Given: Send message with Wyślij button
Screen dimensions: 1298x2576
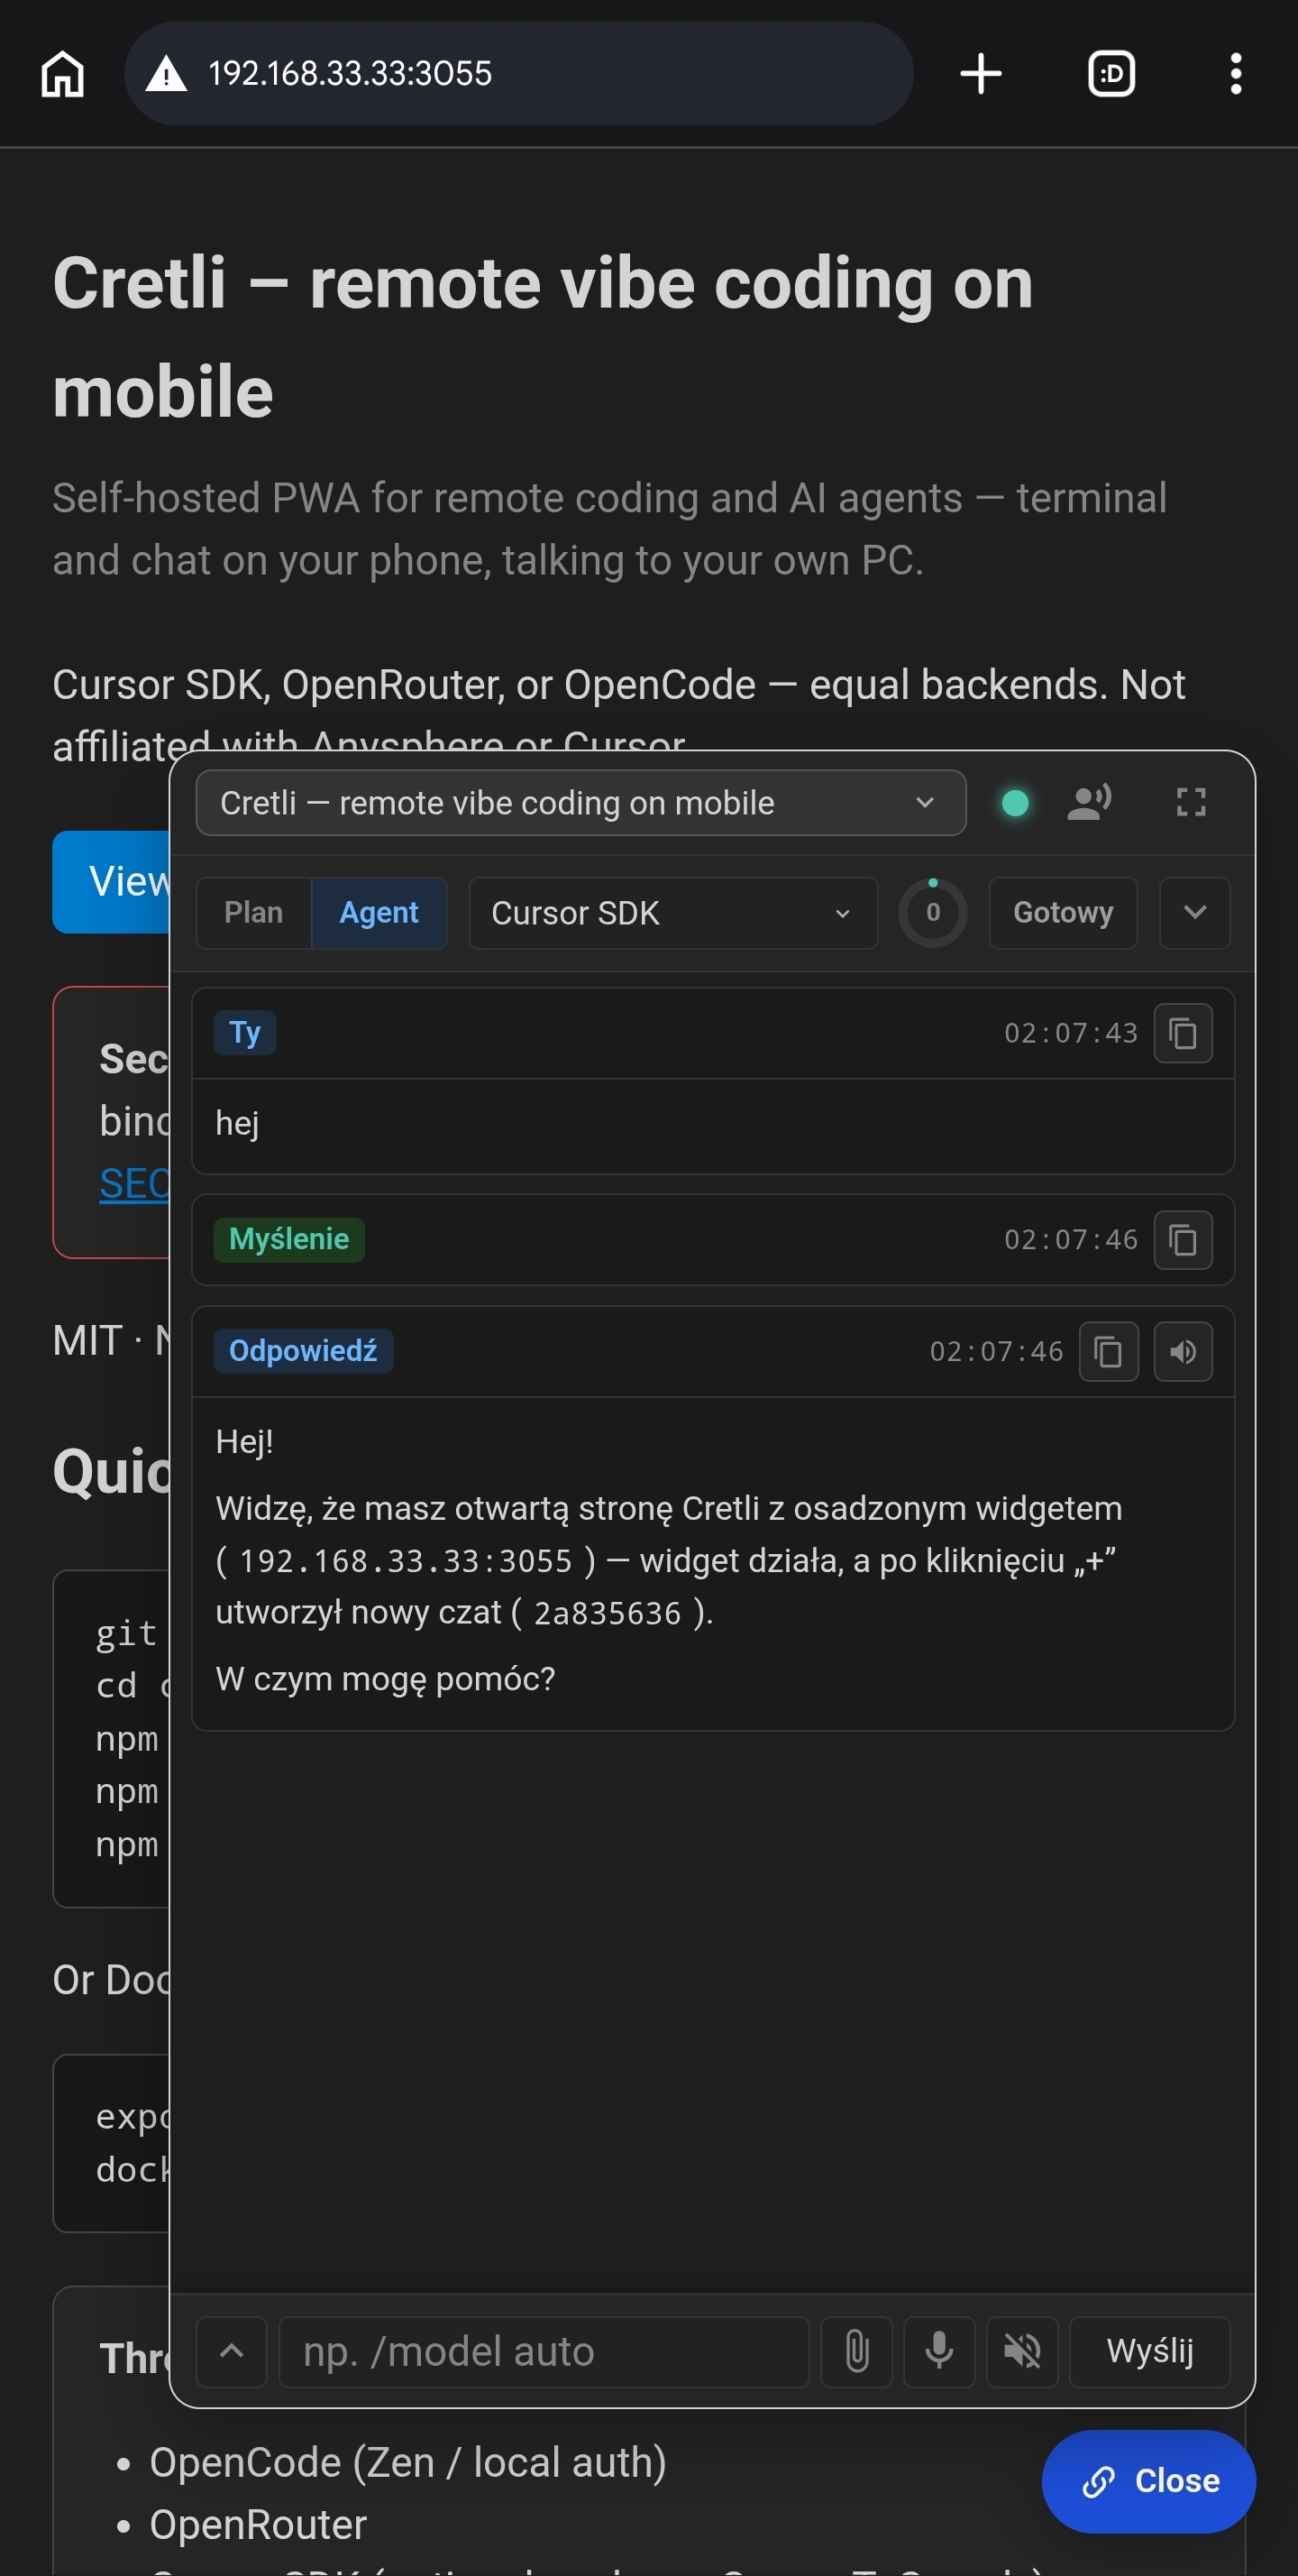Looking at the screenshot, I should pyautogui.click(x=1149, y=2352).
